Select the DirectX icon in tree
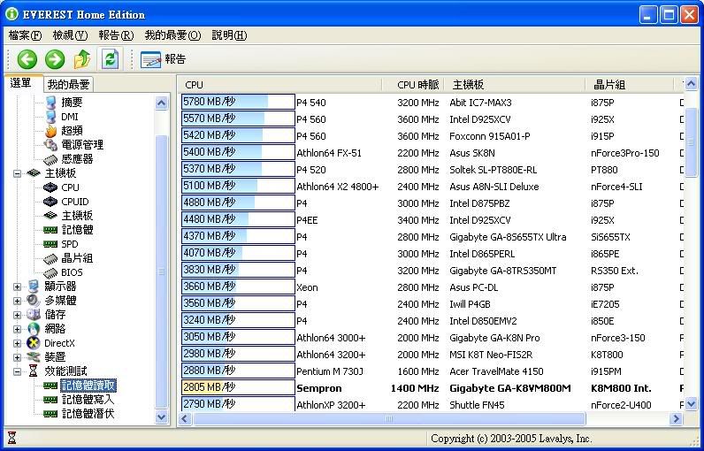 [x=34, y=343]
